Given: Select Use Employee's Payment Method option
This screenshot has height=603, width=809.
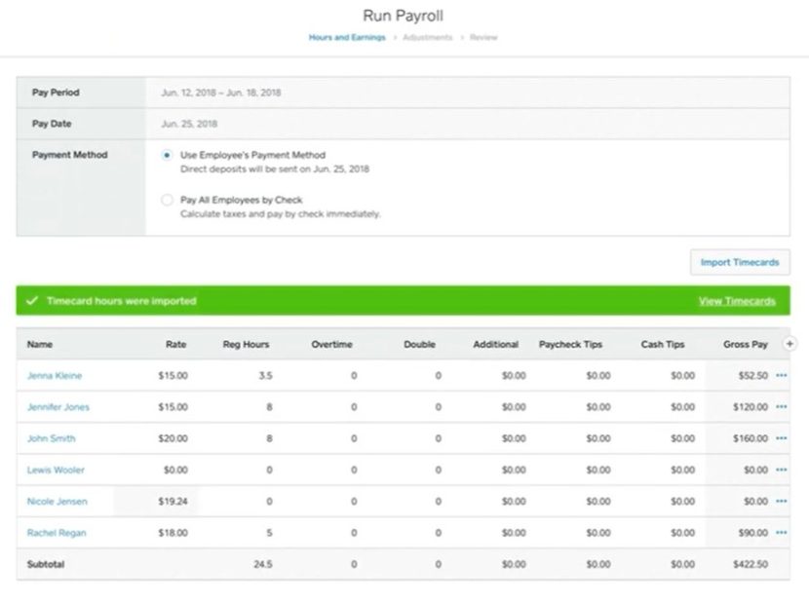Looking at the screenshot, I should pos(168,154).
